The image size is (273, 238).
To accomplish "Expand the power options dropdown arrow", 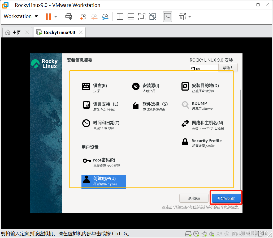I will pyautogui.click(x=56, y=17).
